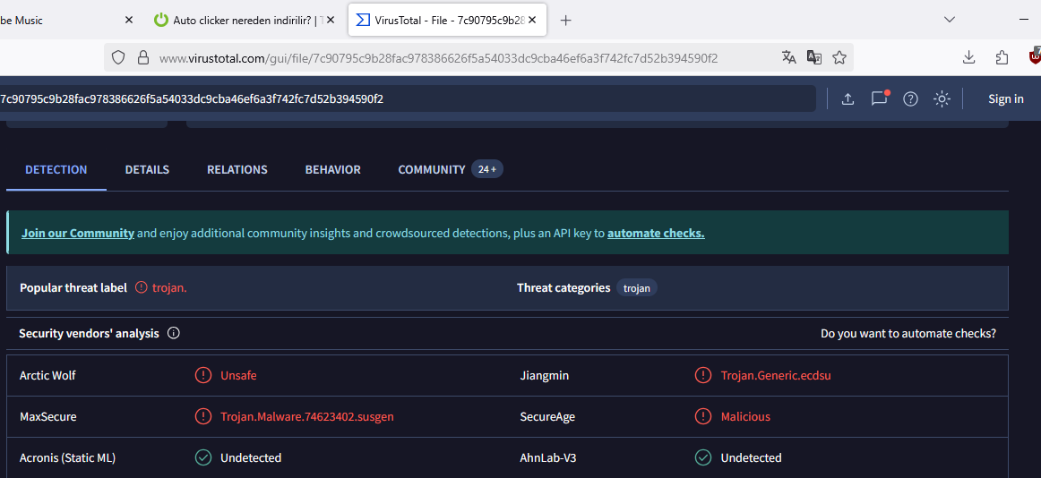This screenshot has height=478, width=1041.
Task: Open the list all tabs chevron
Action: pyautogui.click(x=950, y=20)
